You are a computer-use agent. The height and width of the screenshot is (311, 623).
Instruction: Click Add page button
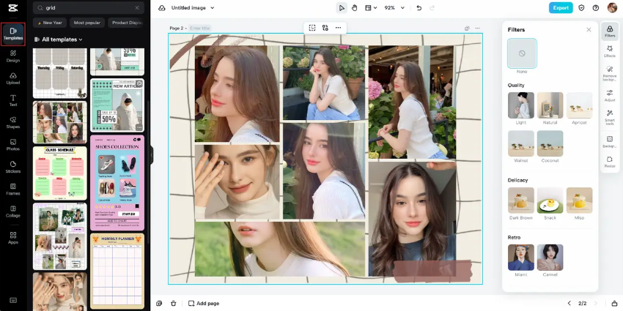point(204,303)
